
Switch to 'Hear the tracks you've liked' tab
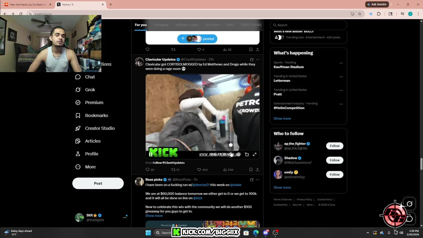pos(27,5)
